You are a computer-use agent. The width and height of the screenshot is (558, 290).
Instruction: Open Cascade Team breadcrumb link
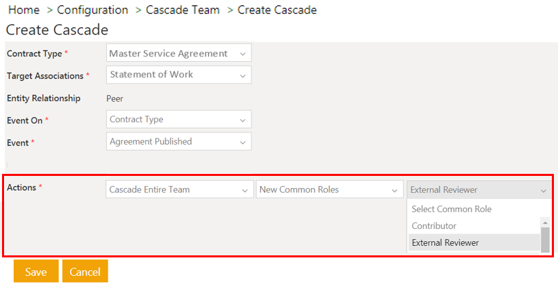coord(183,10)
